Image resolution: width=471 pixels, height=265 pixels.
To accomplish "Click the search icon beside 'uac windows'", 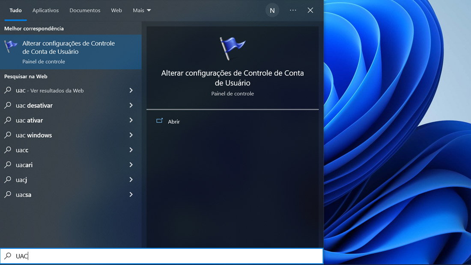I will click(x=8, y=135).
